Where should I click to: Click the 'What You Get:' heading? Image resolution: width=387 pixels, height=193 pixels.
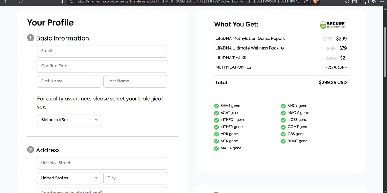pos(236,25)
